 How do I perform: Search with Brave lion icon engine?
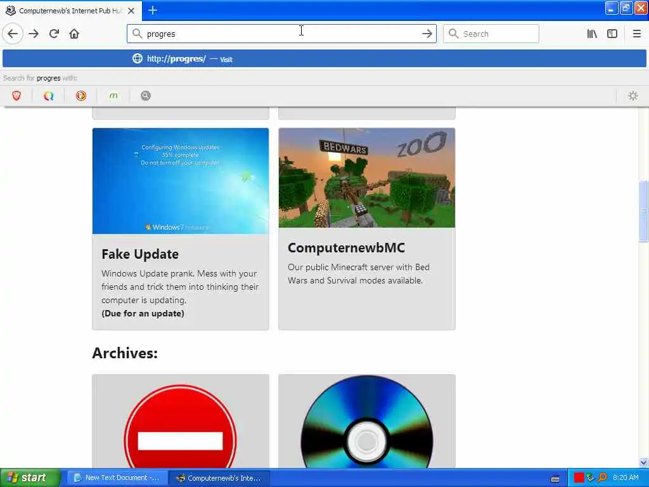[16, 96]
